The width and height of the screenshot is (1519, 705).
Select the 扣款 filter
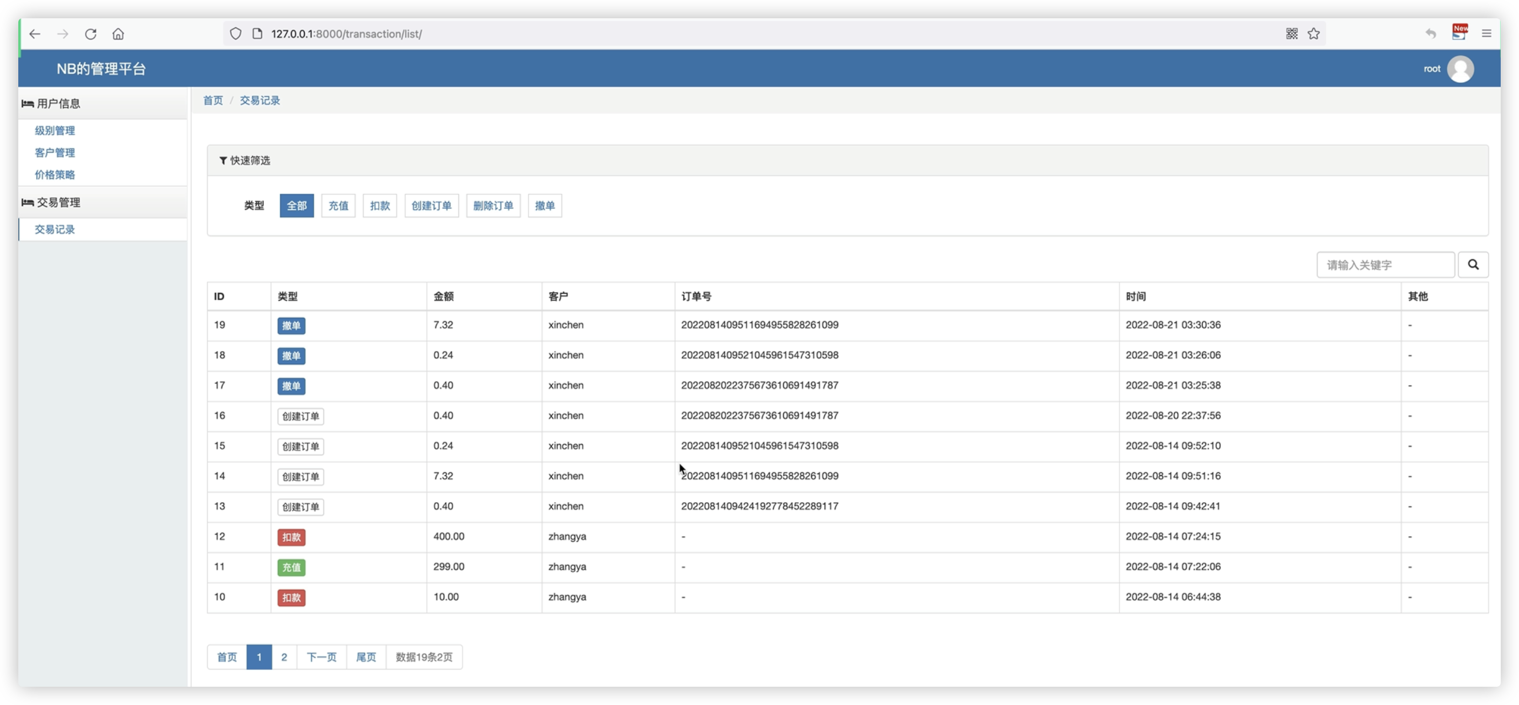tap(380, 205)
